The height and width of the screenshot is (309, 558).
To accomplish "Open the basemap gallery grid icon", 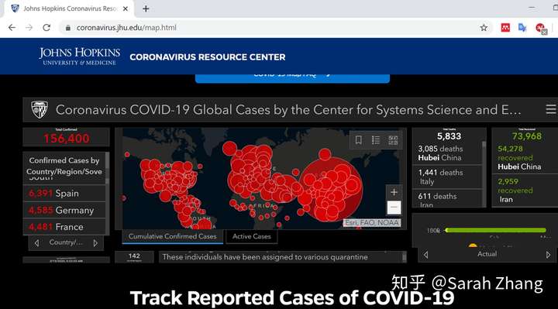I will point(393,140).
